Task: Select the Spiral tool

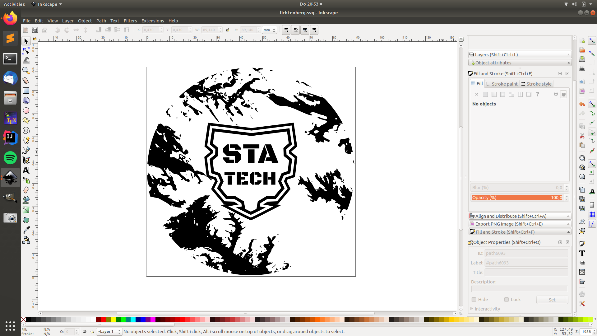Action: tap(26, 130)
